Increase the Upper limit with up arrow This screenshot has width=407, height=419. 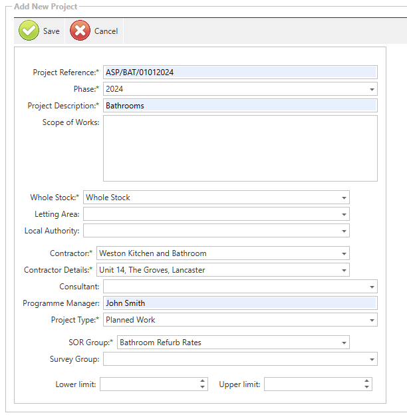click(x=366, y=381)
